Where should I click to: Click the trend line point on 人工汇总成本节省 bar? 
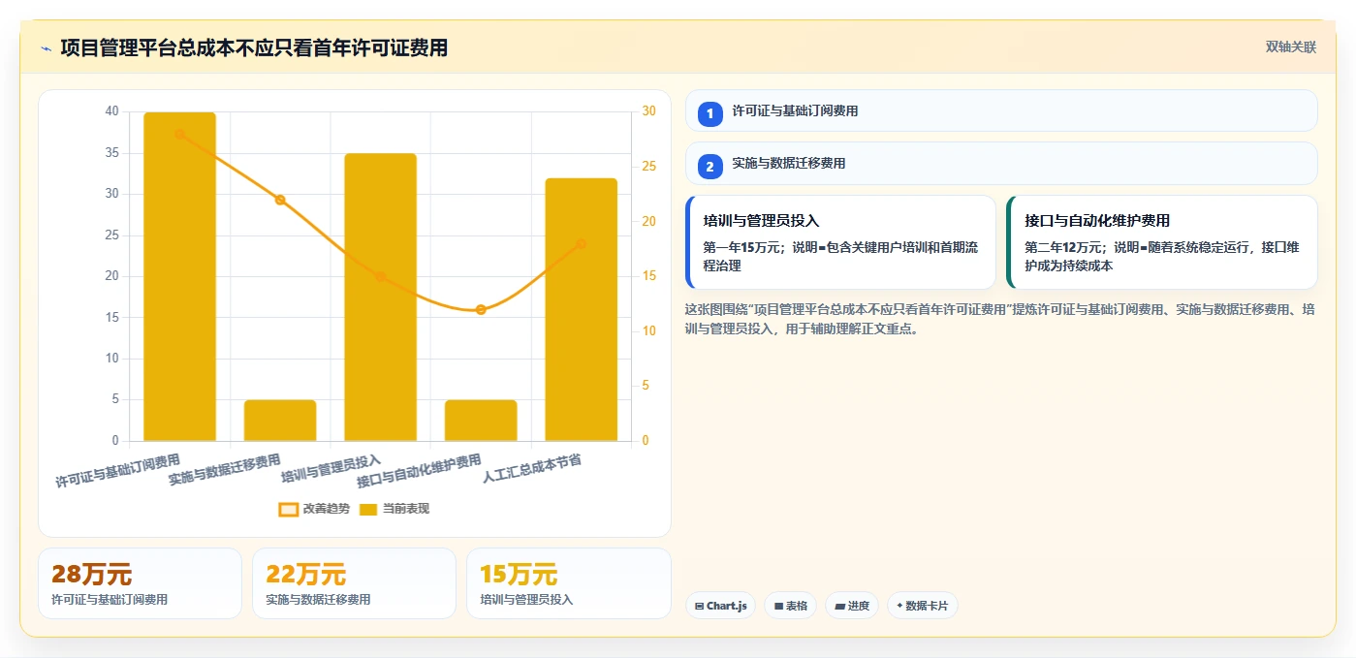582,243
